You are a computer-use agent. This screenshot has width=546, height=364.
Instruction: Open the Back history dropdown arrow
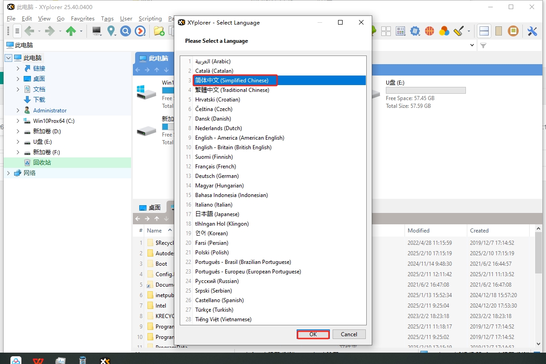(x=40, y=31)
